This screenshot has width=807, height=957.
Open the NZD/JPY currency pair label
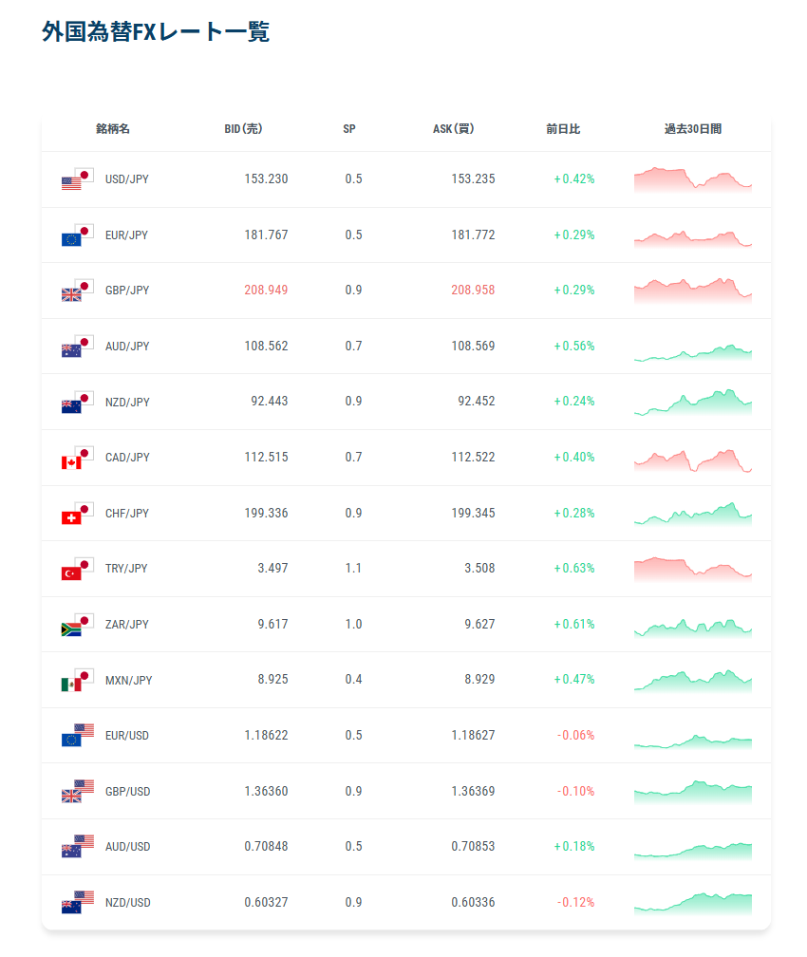pyautogui.click(x=127, y=403)
